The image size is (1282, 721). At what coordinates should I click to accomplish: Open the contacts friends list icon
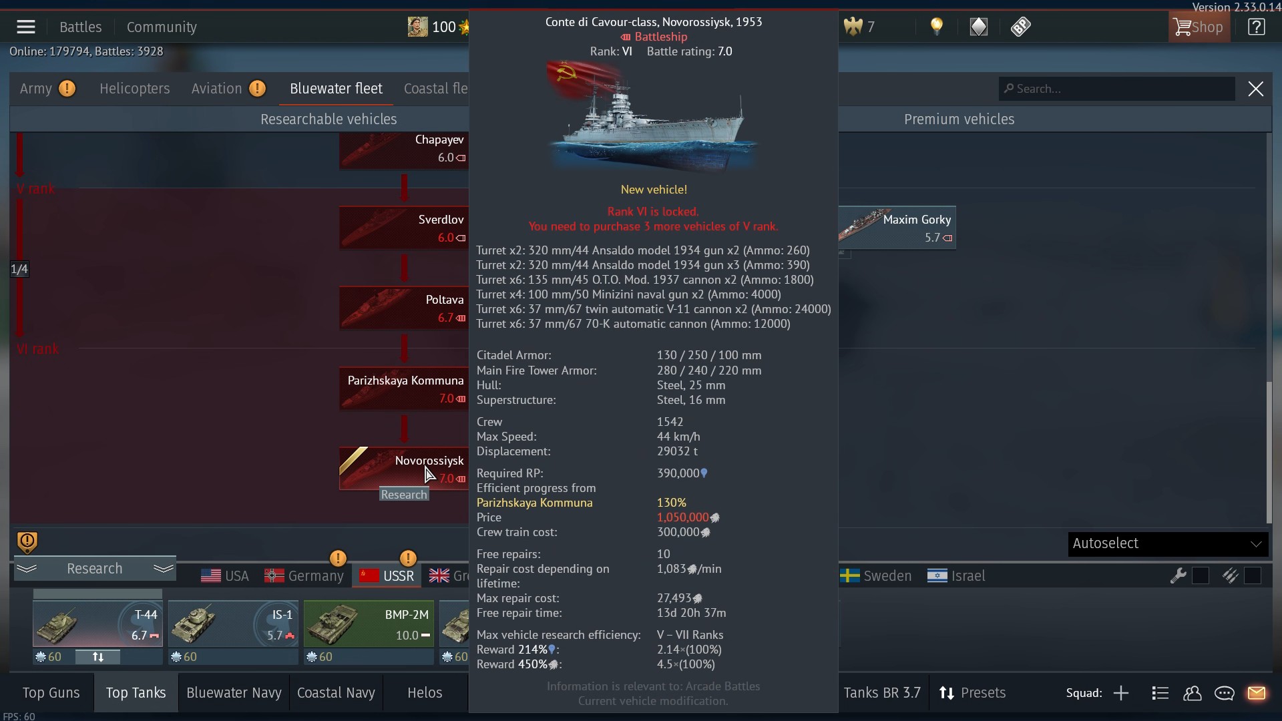[x=1192, y=693]
